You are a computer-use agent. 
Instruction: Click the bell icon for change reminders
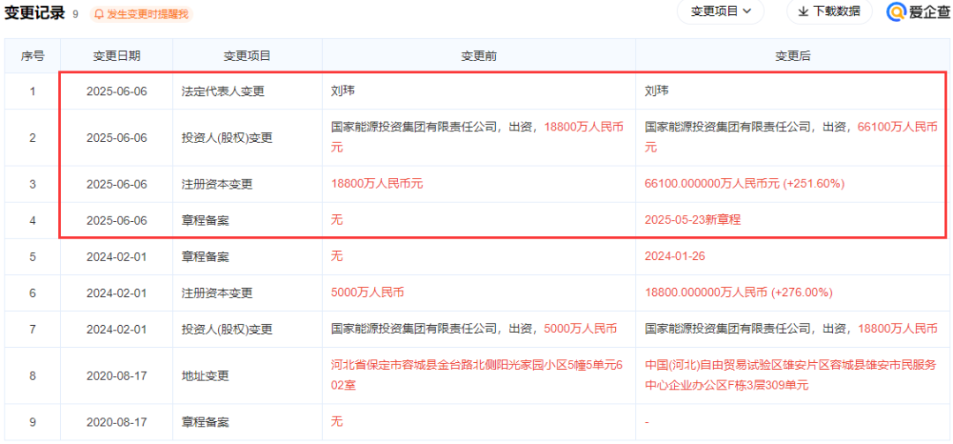click(x=99, y=14)
